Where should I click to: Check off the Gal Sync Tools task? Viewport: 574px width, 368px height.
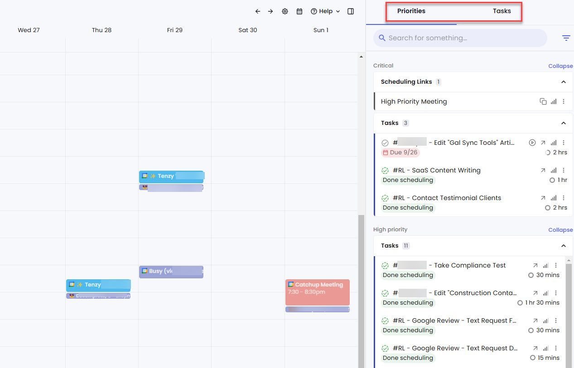385,142
